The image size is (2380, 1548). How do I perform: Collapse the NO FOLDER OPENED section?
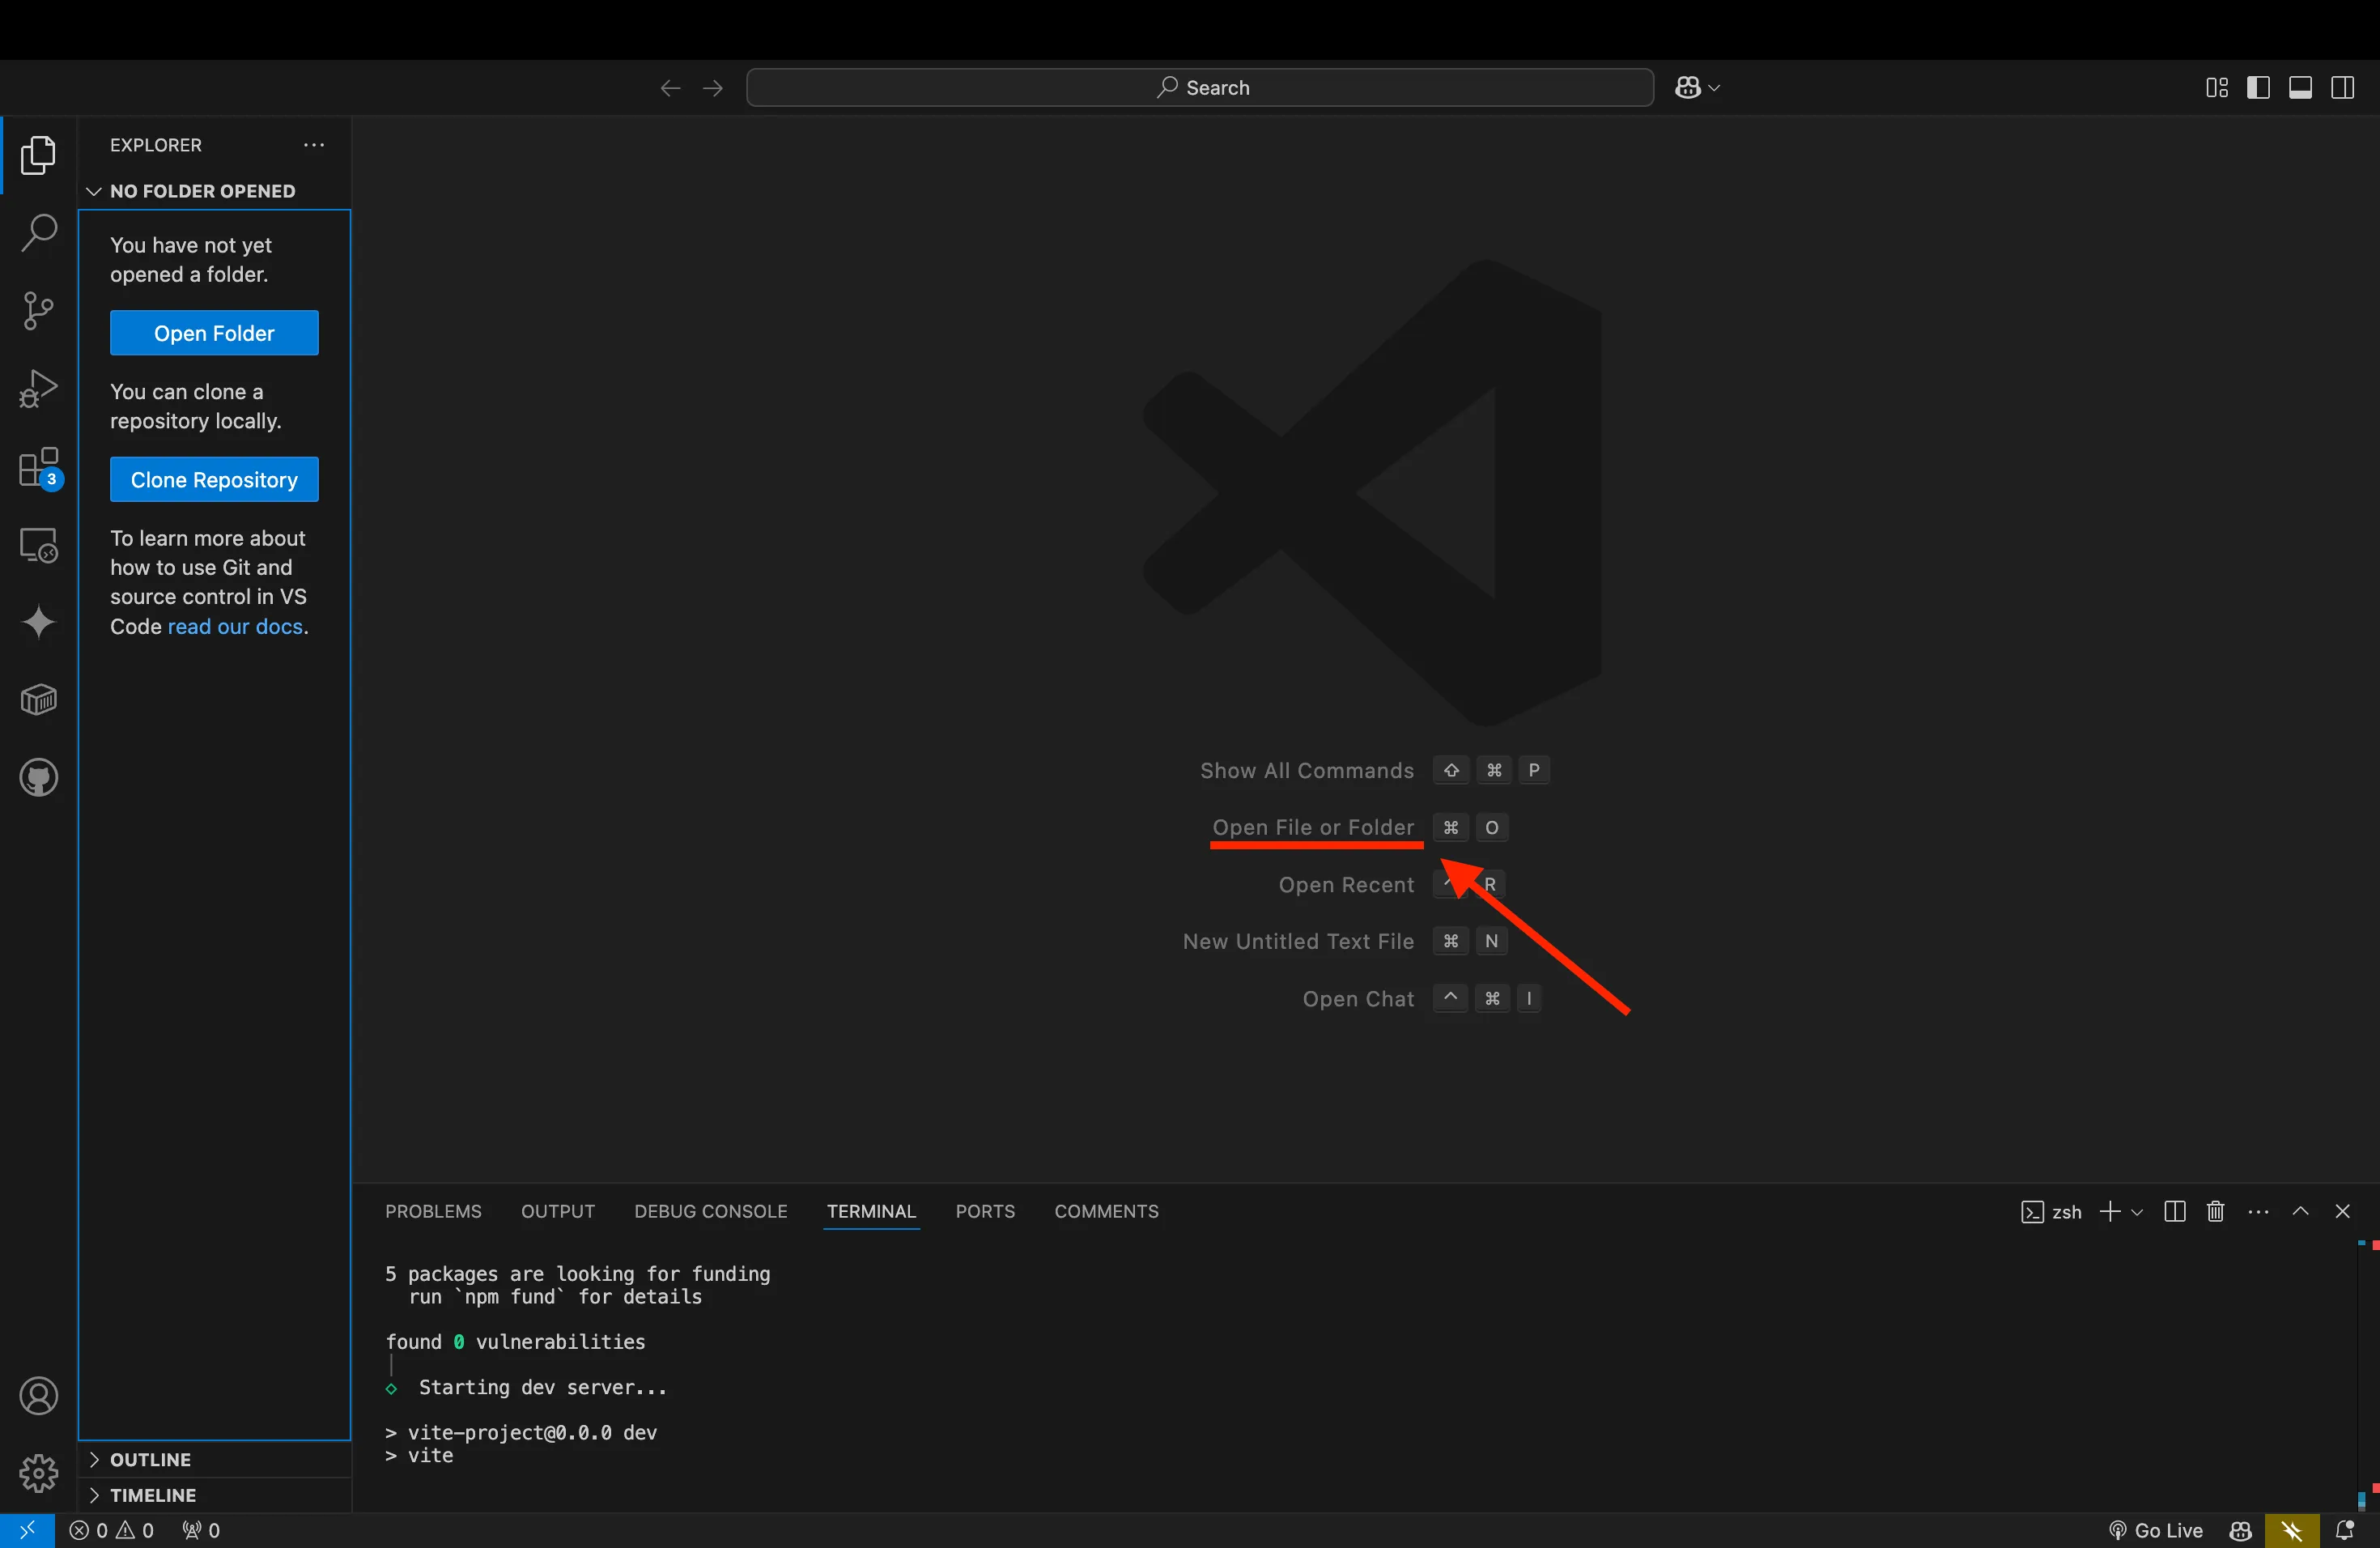click(x=93, y=191)
